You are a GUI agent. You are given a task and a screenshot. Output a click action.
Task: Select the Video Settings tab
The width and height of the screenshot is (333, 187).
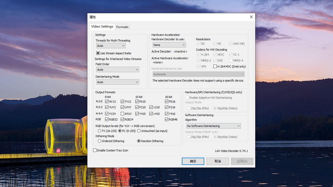102,26
